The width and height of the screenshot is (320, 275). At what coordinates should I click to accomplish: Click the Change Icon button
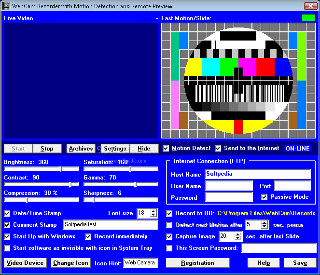(x=70, y=263)
